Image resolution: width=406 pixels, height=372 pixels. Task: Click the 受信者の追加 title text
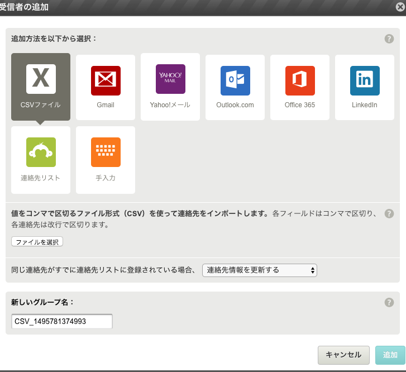tap(24, 7)
